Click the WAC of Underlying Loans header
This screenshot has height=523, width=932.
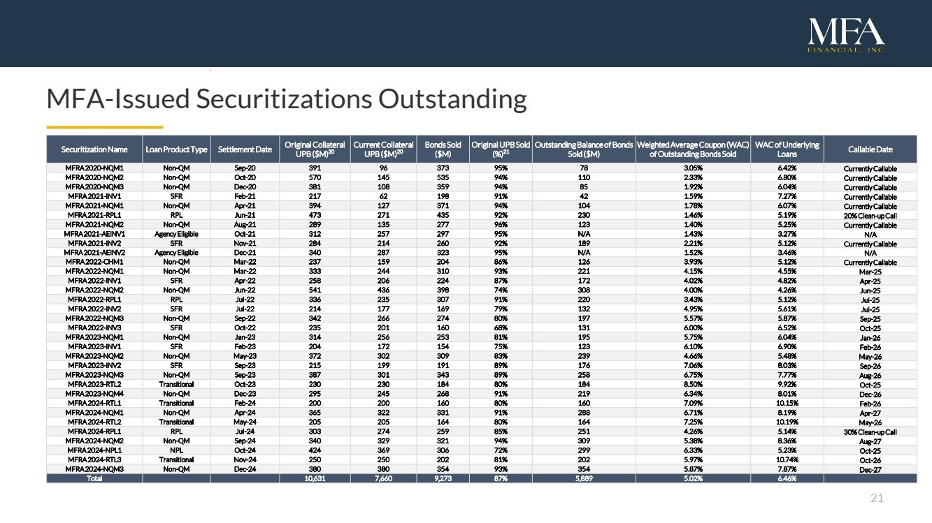click(x=787, y=149)
